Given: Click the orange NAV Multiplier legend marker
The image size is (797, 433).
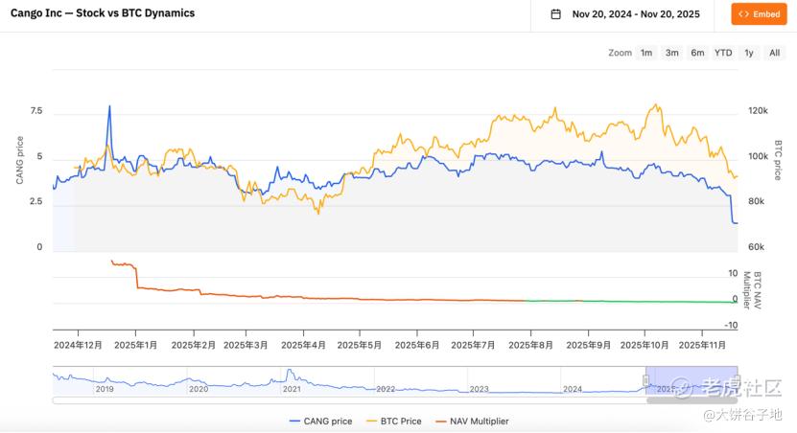Looking at the screenshot, I should [441, 421].
